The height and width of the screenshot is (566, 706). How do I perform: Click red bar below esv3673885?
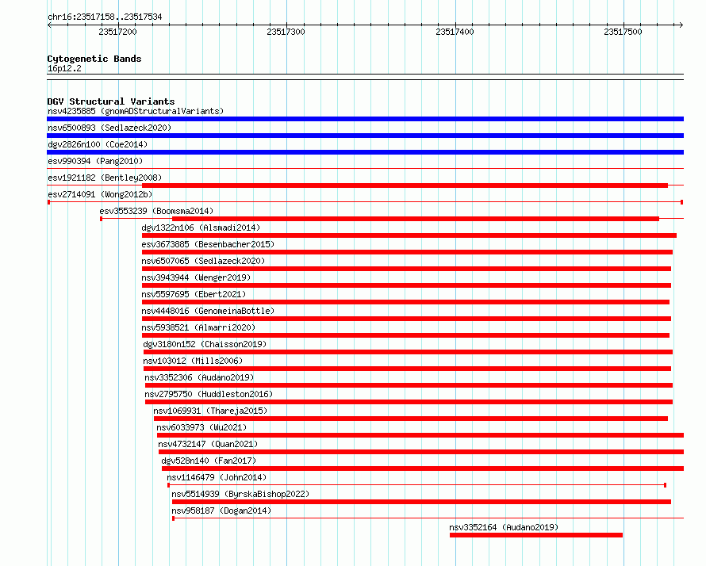point(407,252)
